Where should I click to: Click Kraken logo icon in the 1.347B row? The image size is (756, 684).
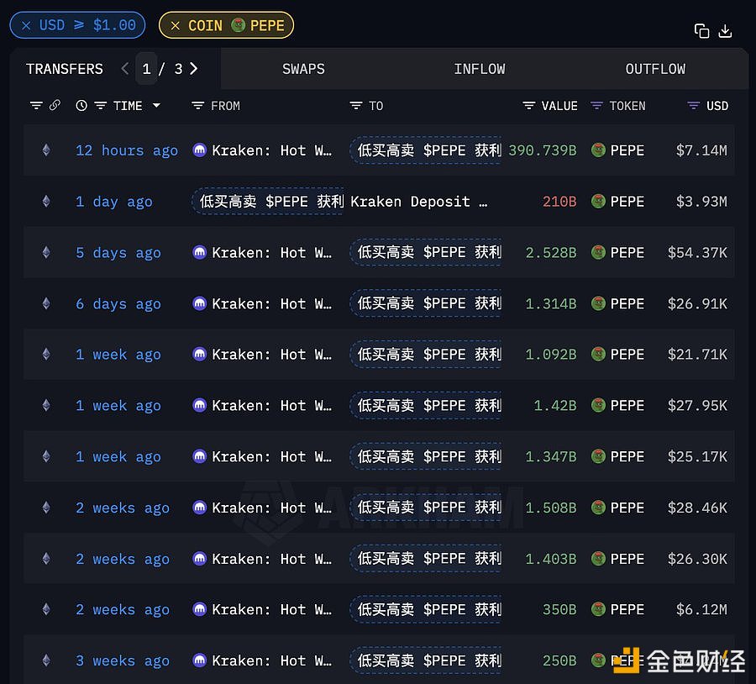click(200, 456)
